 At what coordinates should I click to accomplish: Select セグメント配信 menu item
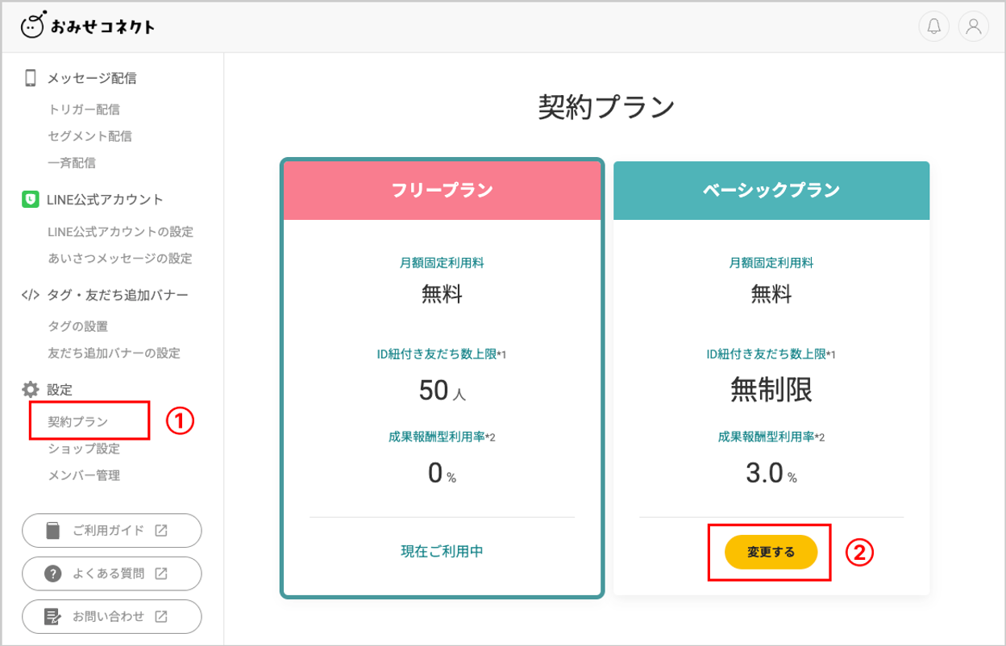click(89, 136)
